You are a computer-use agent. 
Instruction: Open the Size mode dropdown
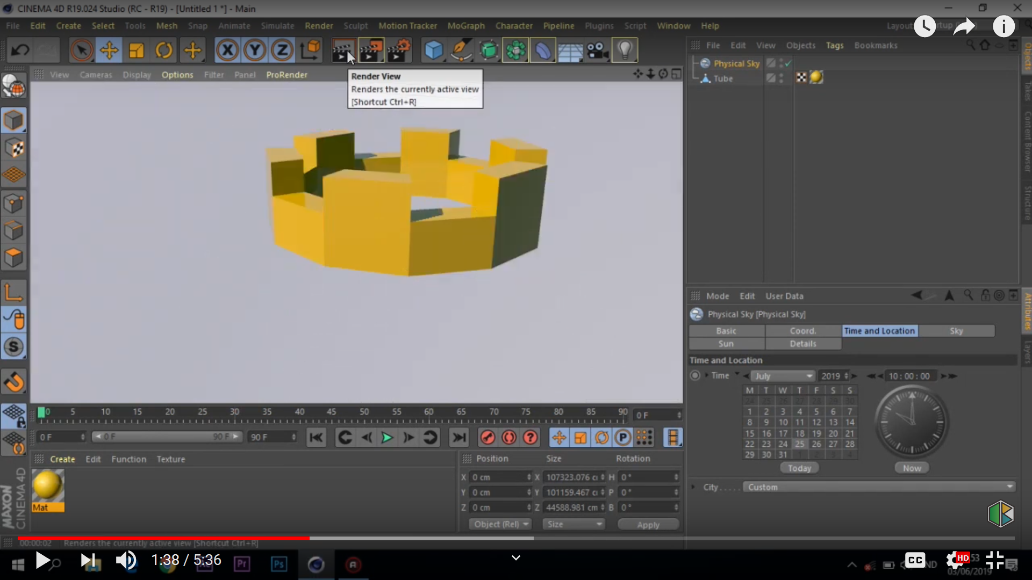[x=573, y=524]
